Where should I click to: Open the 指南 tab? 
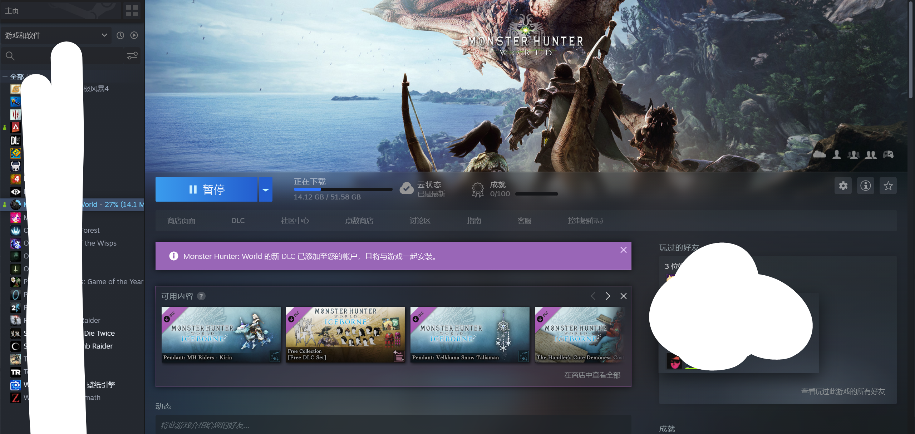click(x=474, y=221)
